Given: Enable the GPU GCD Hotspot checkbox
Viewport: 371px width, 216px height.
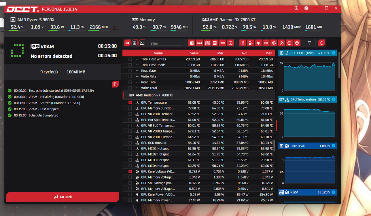Looking at the screenshot, I should [x=130, y=143].
